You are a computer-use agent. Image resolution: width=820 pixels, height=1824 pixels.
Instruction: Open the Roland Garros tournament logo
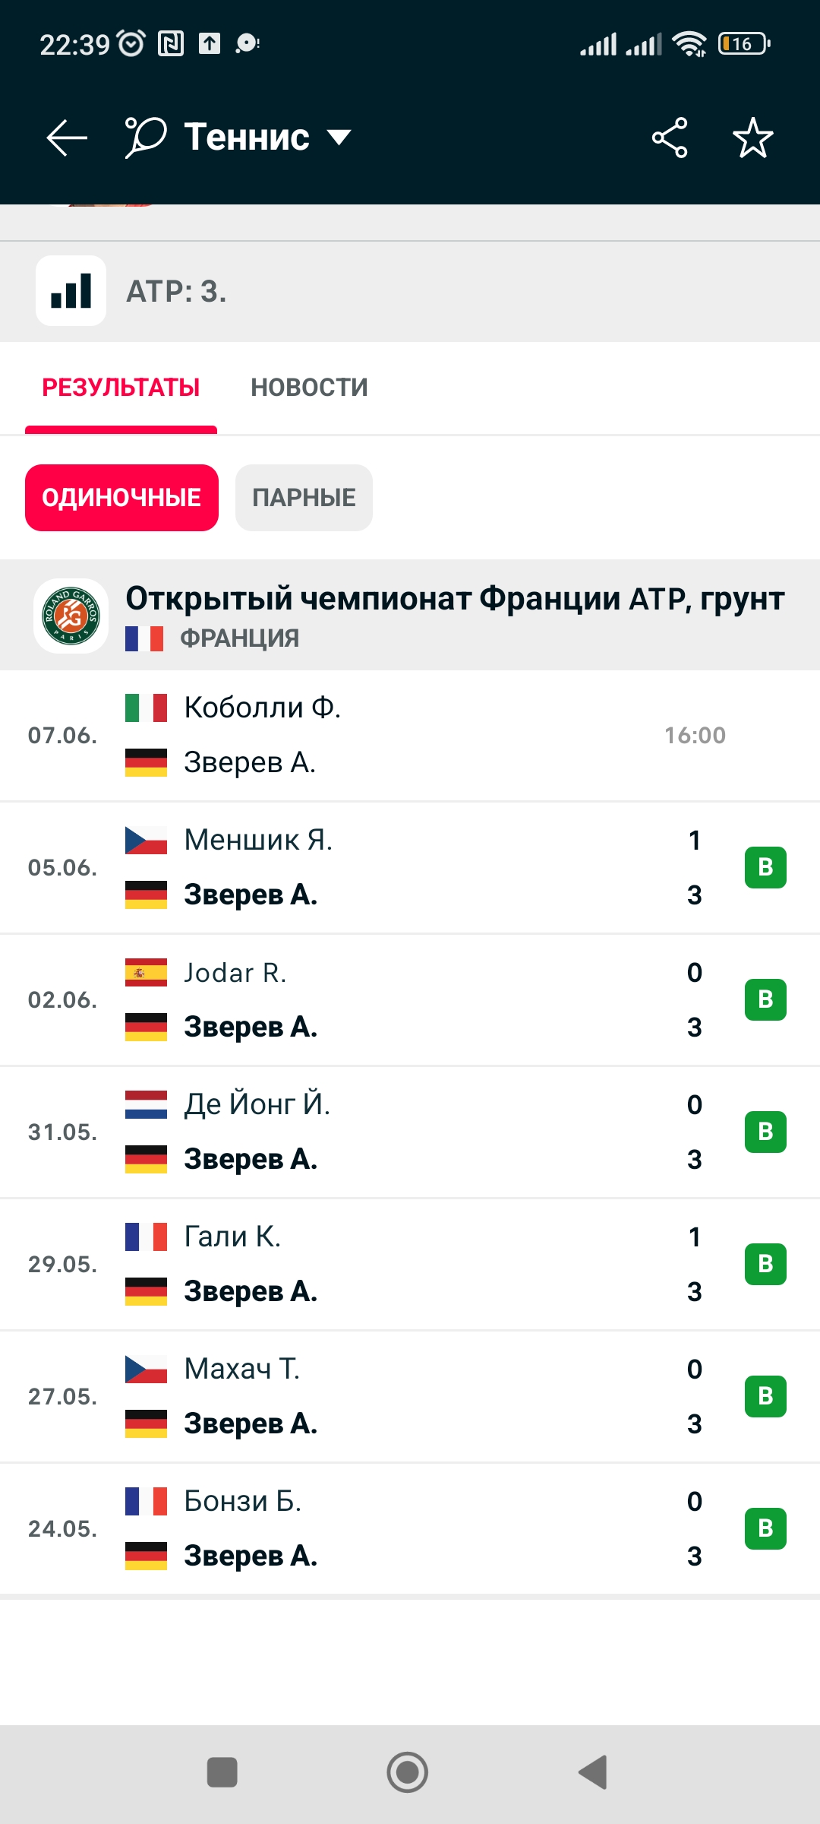pyautogui.click(x=71, y=616)
